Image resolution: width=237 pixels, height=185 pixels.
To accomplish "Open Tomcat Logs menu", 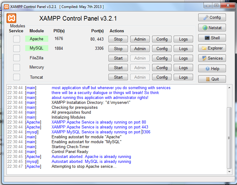I will click(183, 77).
